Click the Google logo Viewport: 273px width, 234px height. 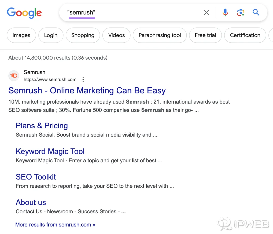[24, 13]
